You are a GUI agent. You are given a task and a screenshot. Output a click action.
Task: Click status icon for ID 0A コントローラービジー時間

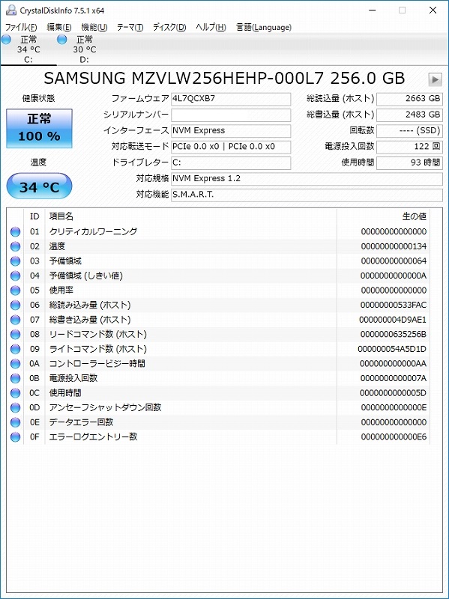[15, 364]
